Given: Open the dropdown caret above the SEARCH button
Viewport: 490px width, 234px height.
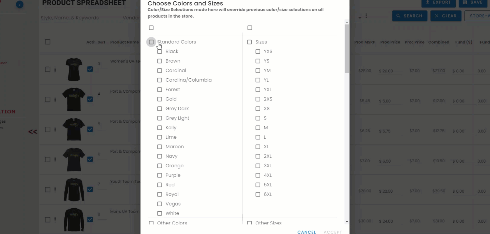Looking at the screenshot, I should click(360, 18).
